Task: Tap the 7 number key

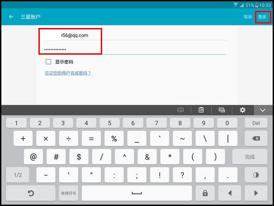Action: [156, 123]
